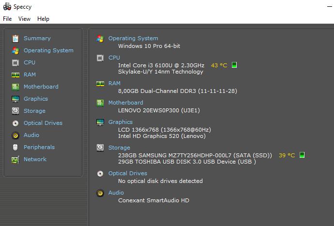Click the Optical Drives disc icon in sidebar
The width and height of the screenshot is (334, 226).
(x=15, y=123)
